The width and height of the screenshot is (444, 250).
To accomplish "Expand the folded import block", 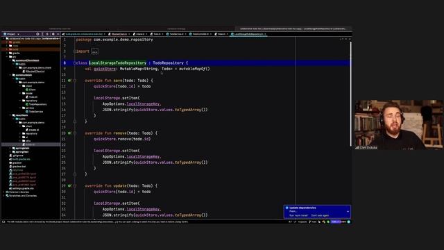I will (x=95, y=51).
